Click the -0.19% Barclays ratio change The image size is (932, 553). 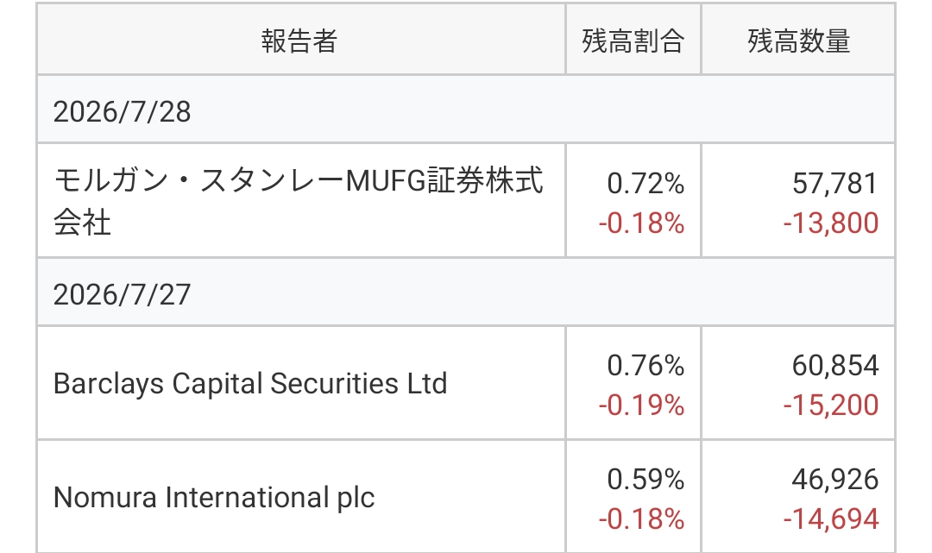(x=641, y=405)
